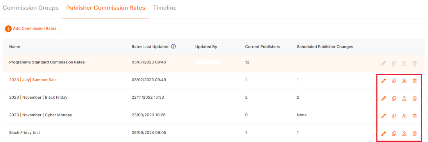This screenshot has height=142, width=428.
Task: Click the Name column header
Action: (15, 47)
